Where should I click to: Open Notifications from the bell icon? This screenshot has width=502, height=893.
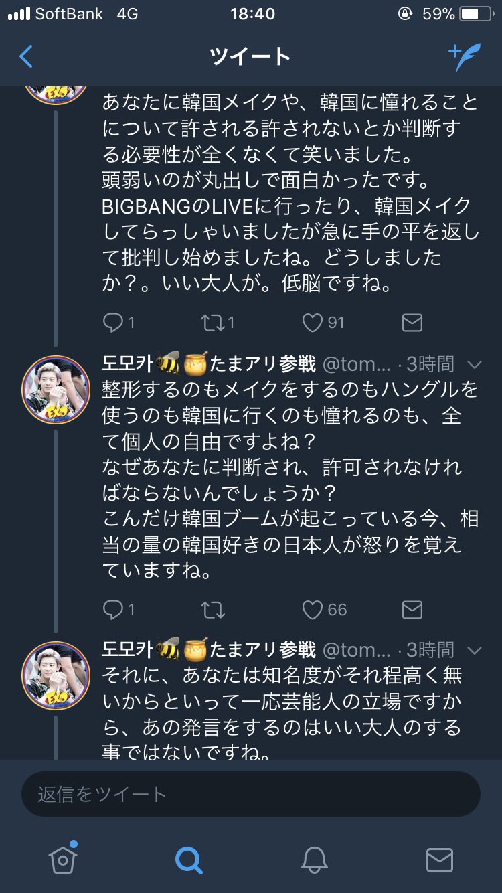point(315,862)
